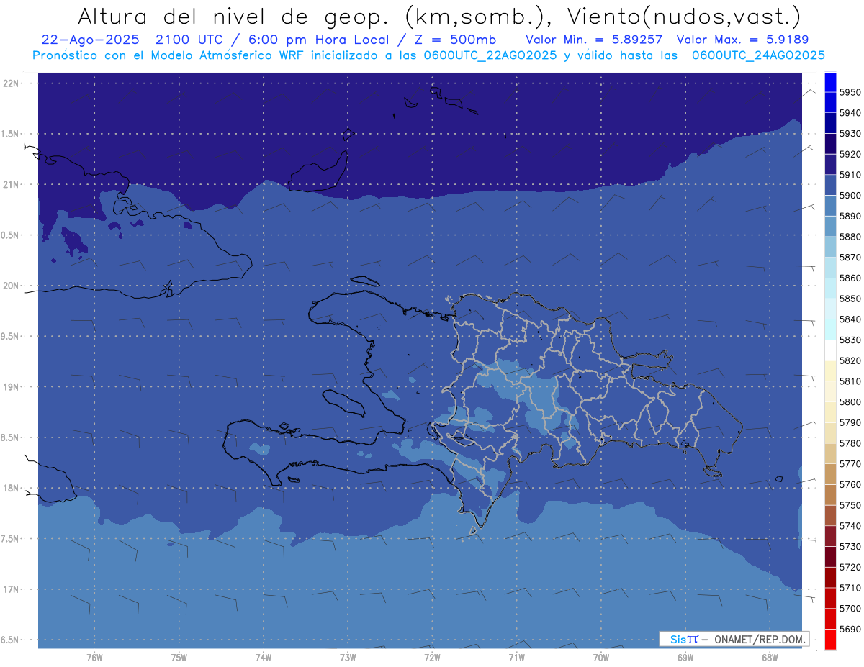This screenshot has width=864, height=667.
Task: Click the legend swatch between 5910 and 5920
Action: point(830,164)
